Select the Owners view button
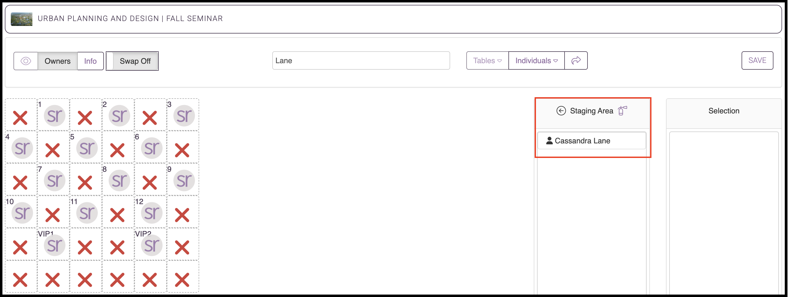 click(x=57, y=61)
